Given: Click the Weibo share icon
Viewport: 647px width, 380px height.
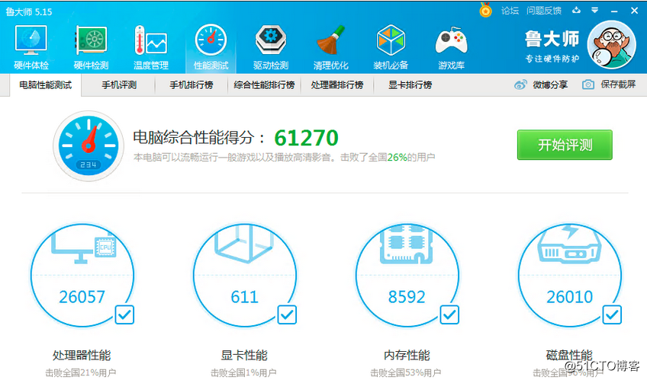Looking at the screenshot, I should 521,85.
